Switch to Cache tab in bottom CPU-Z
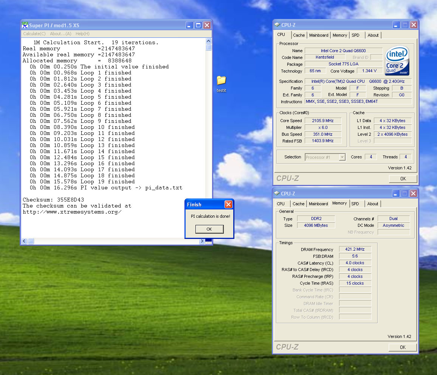This screenshot has height=375, width=437. coord(299,204)
